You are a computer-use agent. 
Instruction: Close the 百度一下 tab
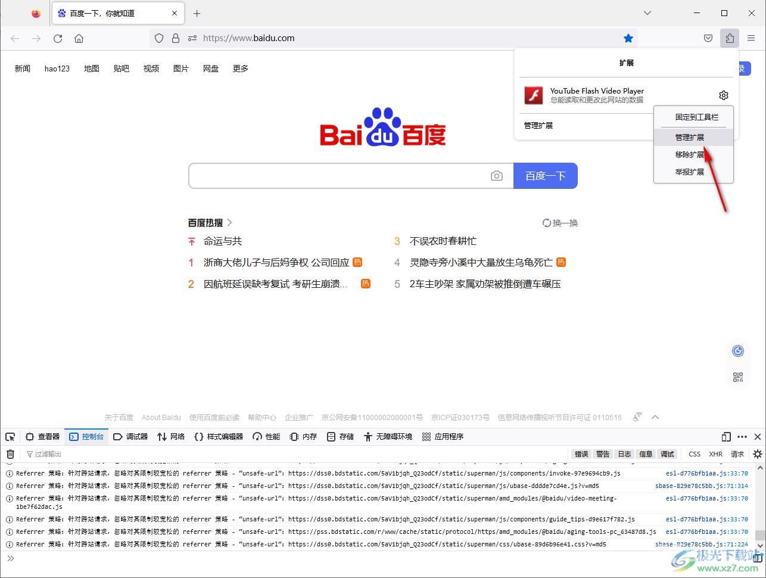pos(175,13)
